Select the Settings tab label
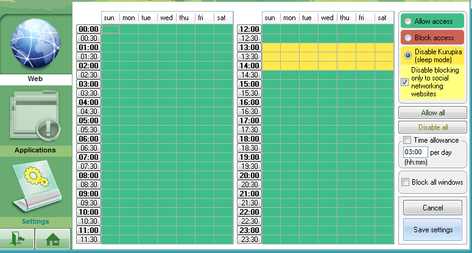Screen dimensions: 472x253 [35, 221]
